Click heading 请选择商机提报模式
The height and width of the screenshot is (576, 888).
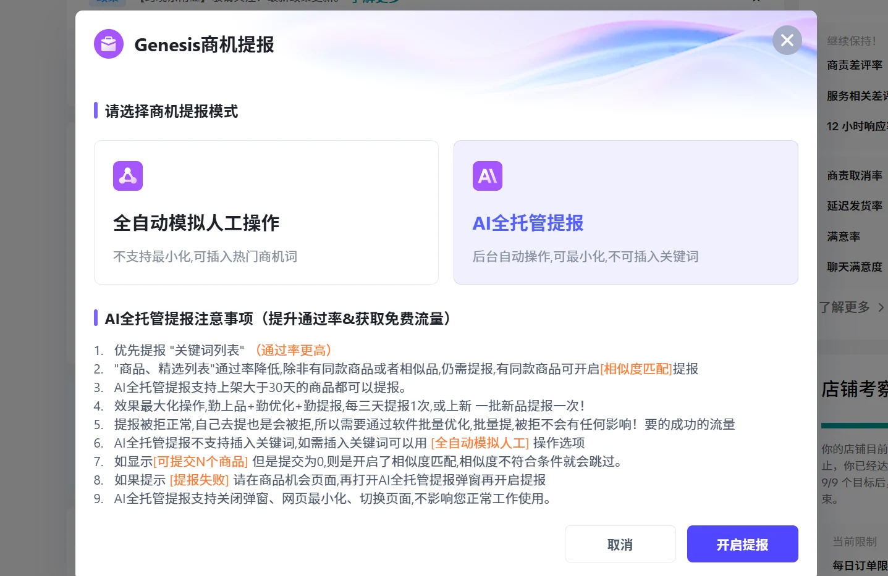coord(171,111)
